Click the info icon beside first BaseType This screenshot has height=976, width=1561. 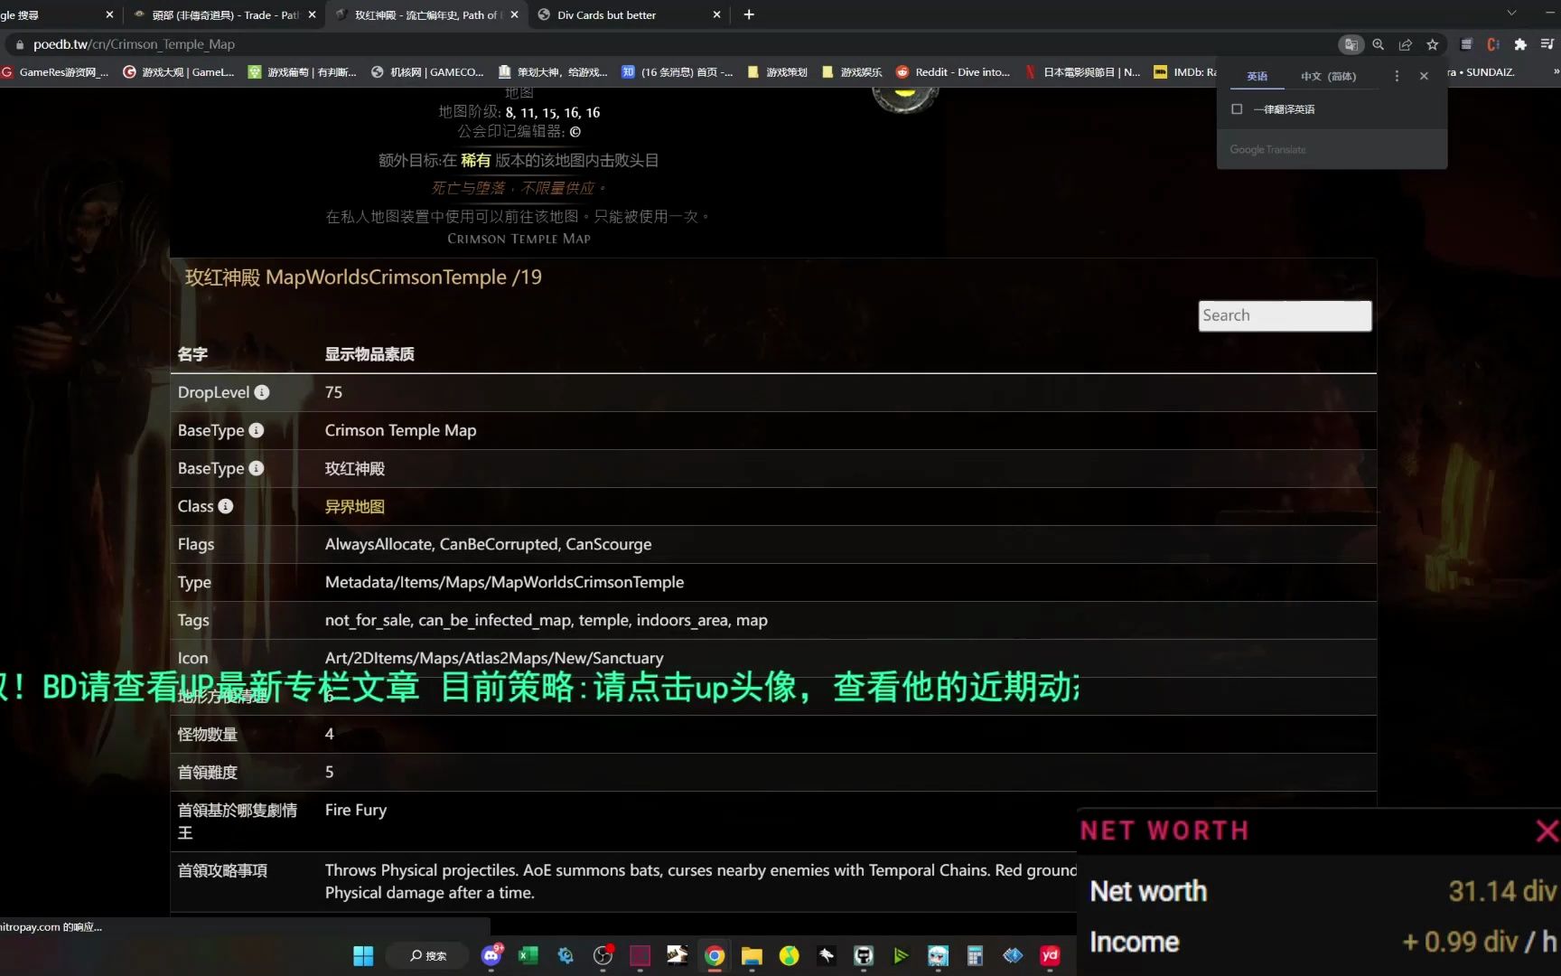coord(257,430)
